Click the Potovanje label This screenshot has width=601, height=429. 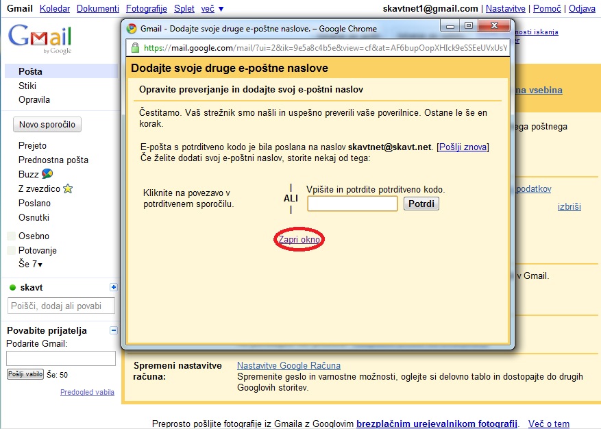38,250
